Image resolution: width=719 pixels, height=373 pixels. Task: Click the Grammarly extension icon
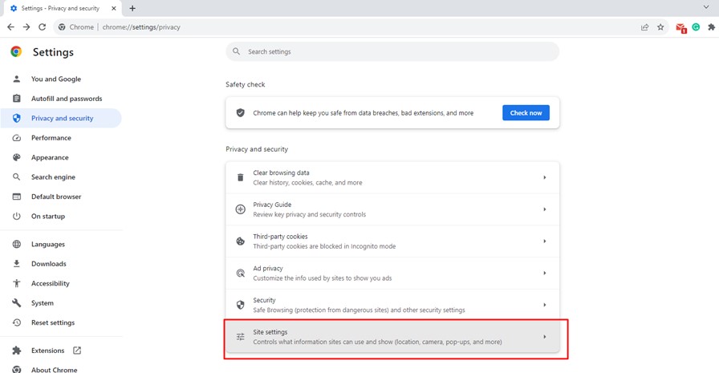click(x=696, y=26)
